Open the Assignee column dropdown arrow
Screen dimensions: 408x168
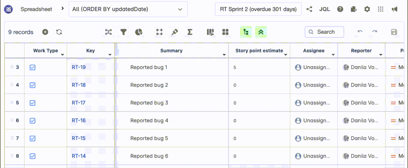click(333, 55)
